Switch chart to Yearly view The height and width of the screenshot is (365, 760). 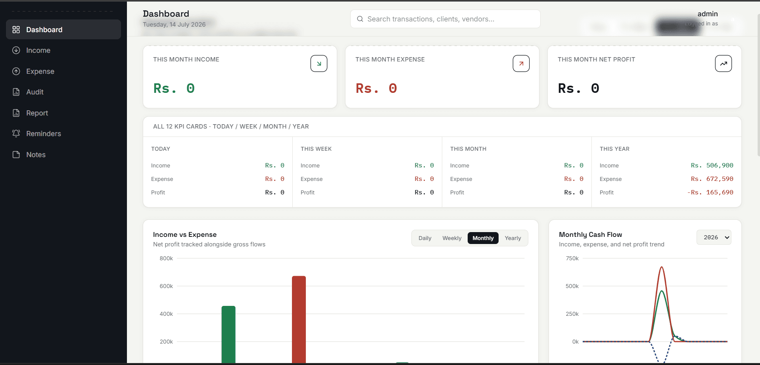tap(513, 238)
